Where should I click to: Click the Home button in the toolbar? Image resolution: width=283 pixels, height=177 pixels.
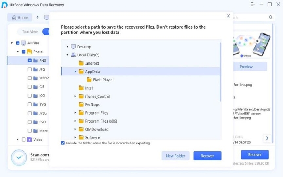19,18
